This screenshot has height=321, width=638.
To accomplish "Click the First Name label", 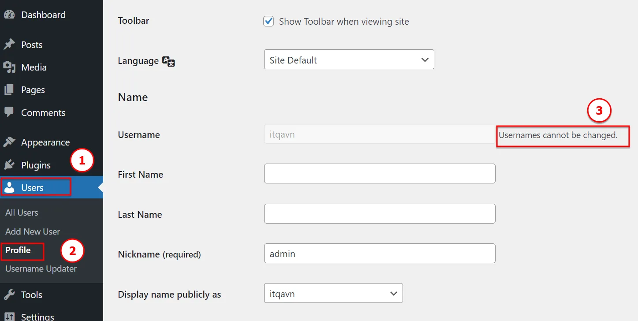I will click(141, 174).
